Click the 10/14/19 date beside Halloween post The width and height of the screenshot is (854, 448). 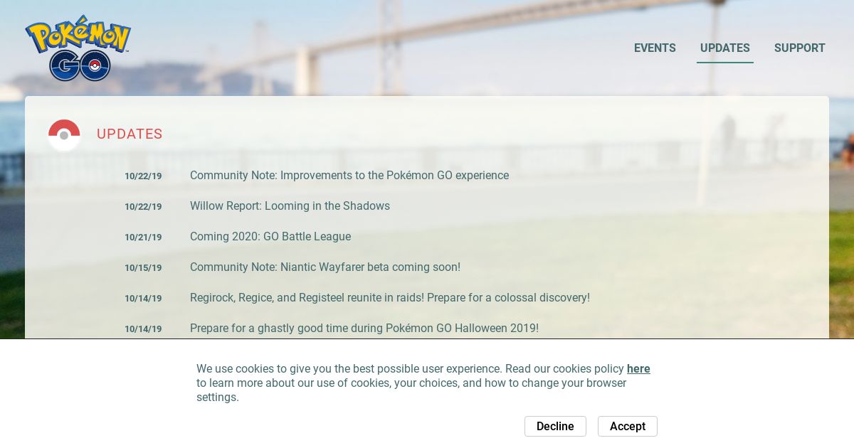click(x=143, y=329)
